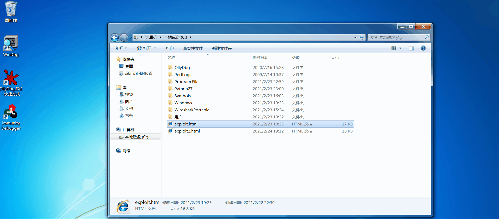Select 桌面 in the navigation pane
This screenshot has height=219, width=499.
pyautogui.click(x=129, y=66)
